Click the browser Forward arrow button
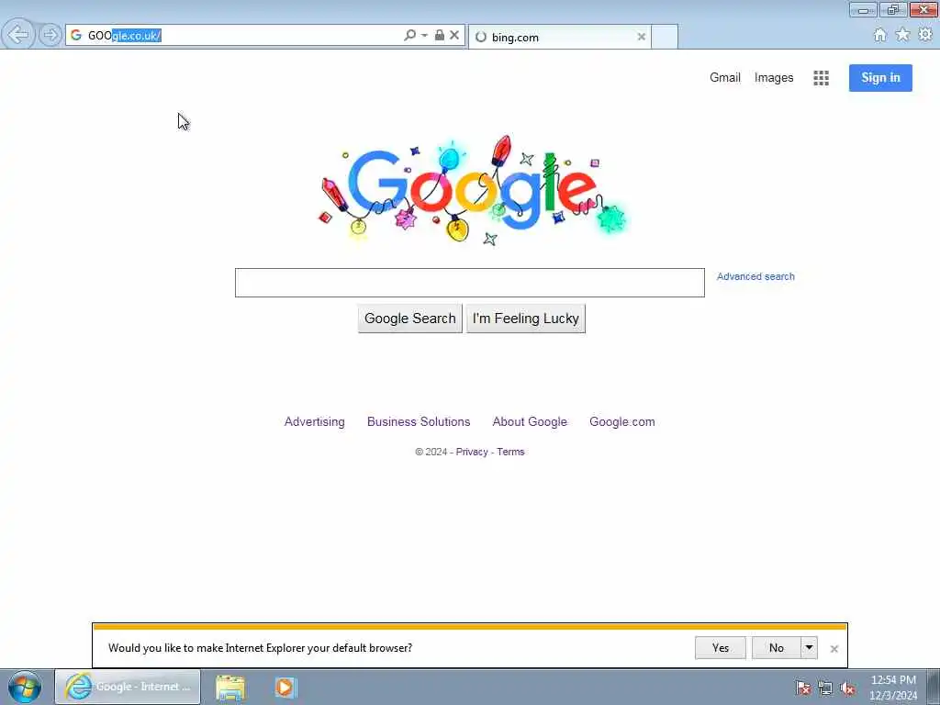The image size is (940, 705). coord(50,35)
